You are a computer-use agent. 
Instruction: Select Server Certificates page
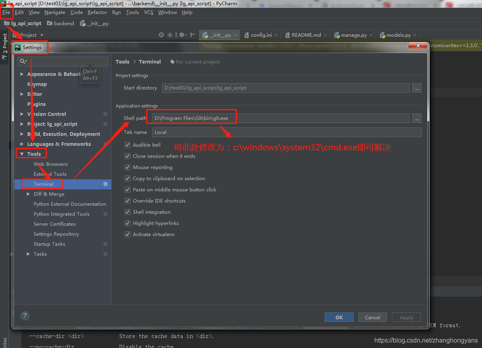point(54,224)
